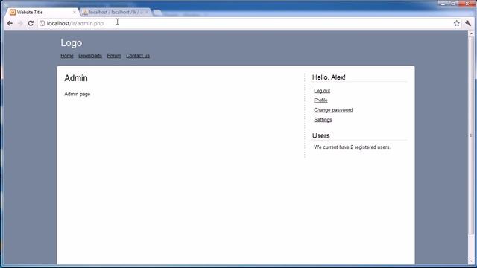
Task: Click the Users heading in sidebar
Action: click(321, 135)
